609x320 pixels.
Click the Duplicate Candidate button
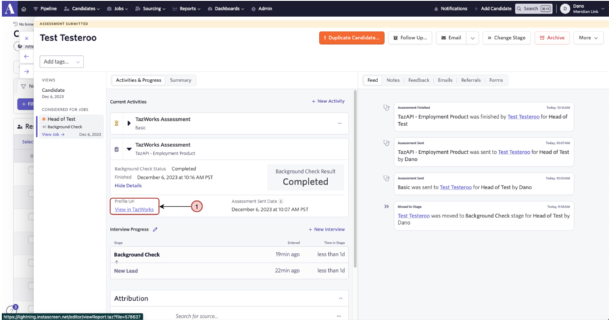(351, 37)
